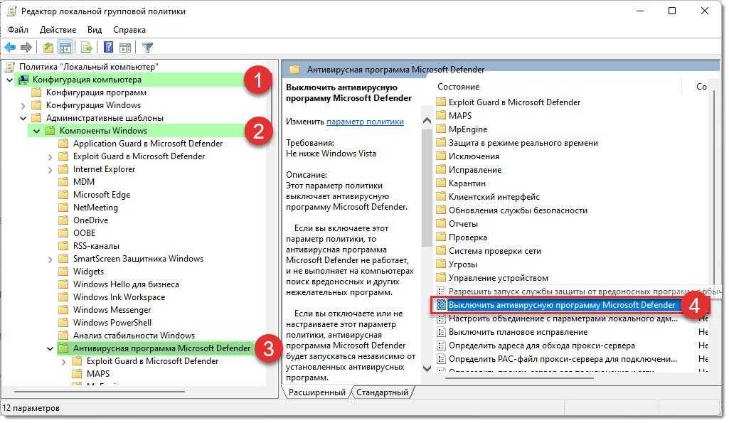Viewport: 729px width, 423px height.
Task: Open the Файл menu
Action: [18, 30]
